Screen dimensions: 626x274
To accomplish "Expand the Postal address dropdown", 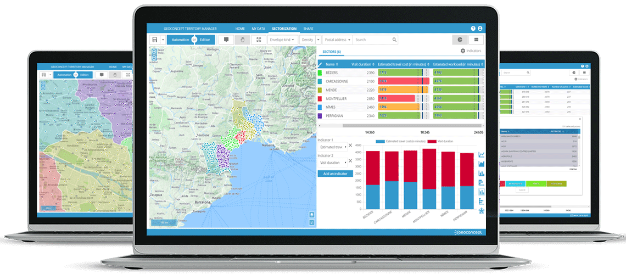I will coord(336,40).
